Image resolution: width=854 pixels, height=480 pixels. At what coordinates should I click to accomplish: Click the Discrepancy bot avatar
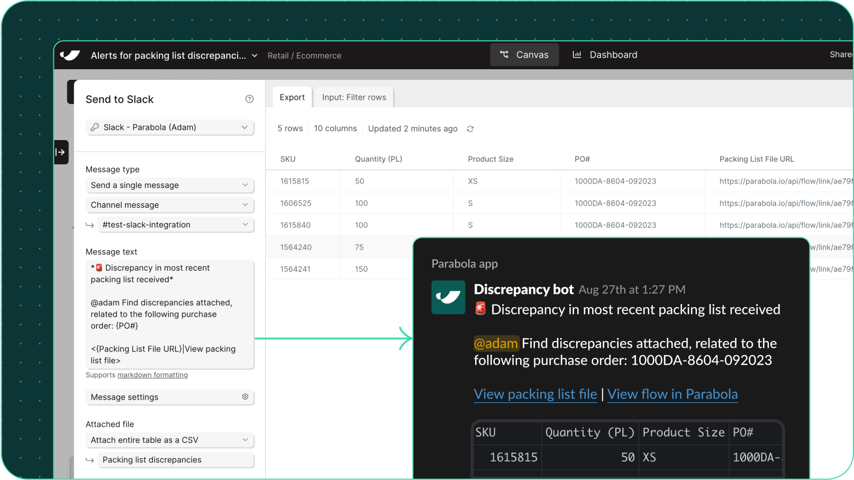pyautogui.click(x=448, y=297)
